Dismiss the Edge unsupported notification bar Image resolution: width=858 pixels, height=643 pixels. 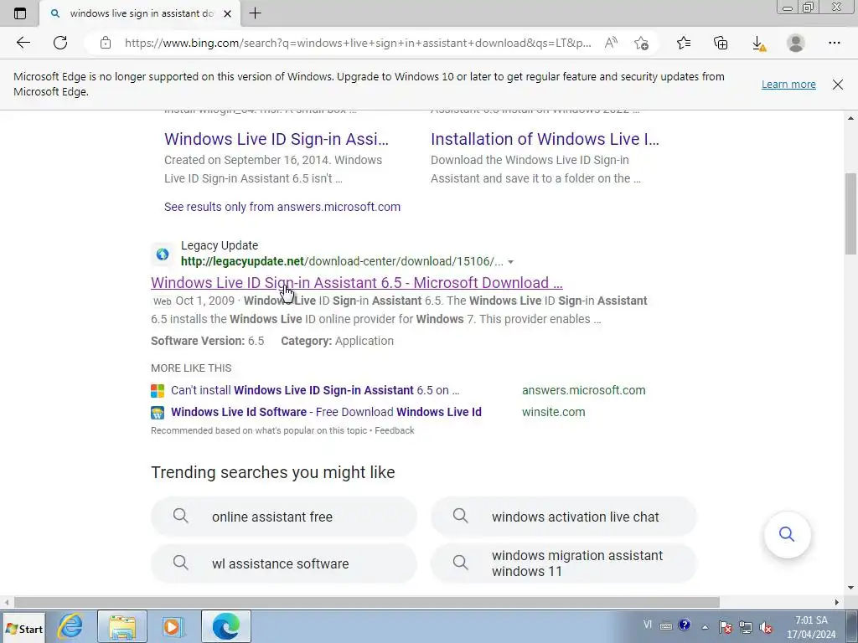[837, 85]
